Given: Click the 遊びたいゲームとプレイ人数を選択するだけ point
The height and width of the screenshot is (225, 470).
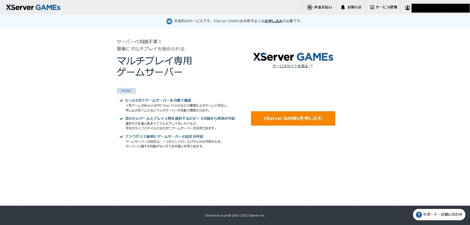Looking at the screenshot, I should (180, 118).
